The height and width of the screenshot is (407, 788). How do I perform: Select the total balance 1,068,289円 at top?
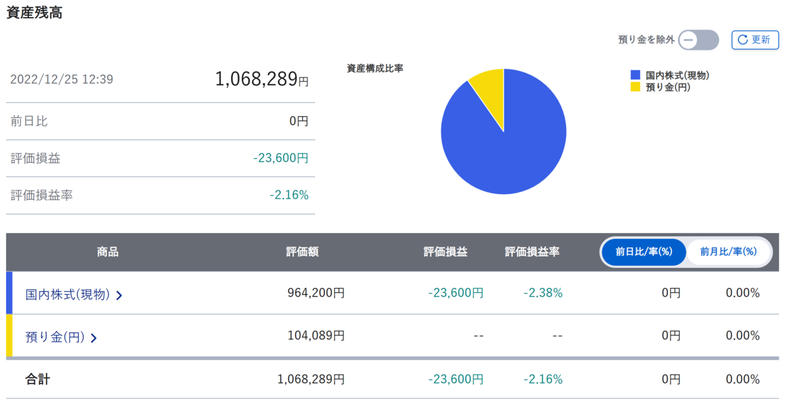point(261,79)
